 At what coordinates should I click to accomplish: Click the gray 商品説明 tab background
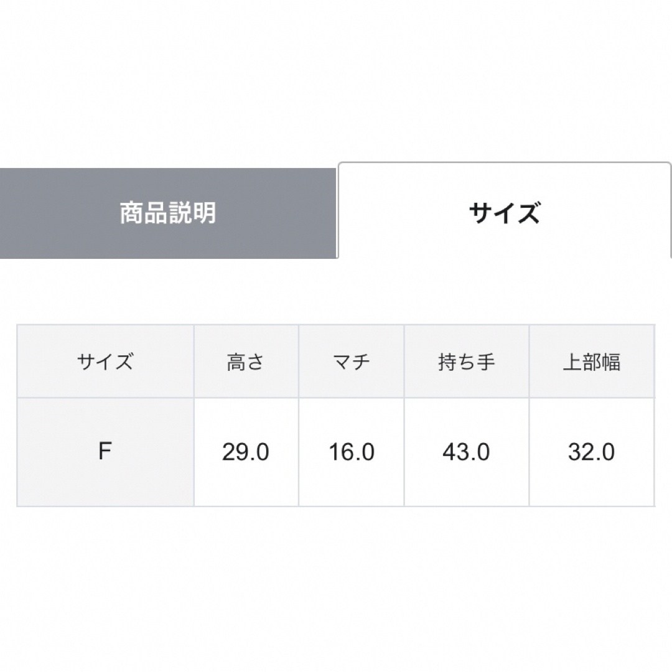[168, 213]
